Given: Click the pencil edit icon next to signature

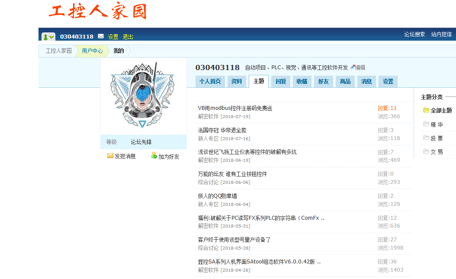Looking at the screenshot, I should [x=353, y=67].
